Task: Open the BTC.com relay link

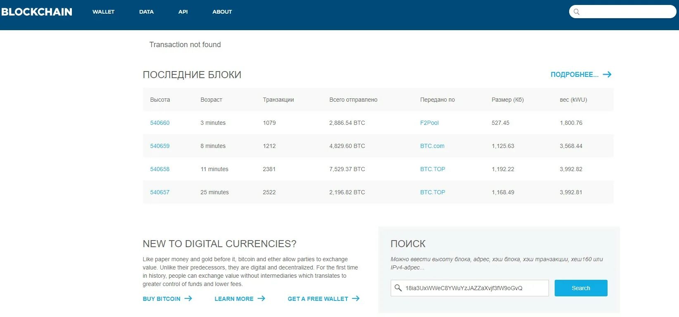Action: tap(432, 146)
